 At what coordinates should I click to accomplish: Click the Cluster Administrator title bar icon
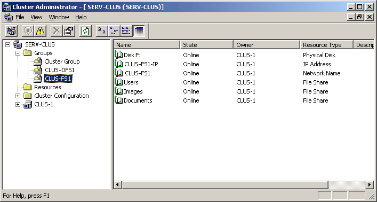pyautogui.click(x=7, y=7)
